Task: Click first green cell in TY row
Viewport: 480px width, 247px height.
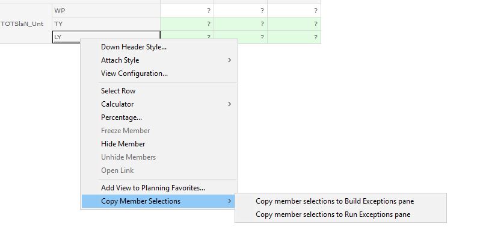Action: (187, 23)
